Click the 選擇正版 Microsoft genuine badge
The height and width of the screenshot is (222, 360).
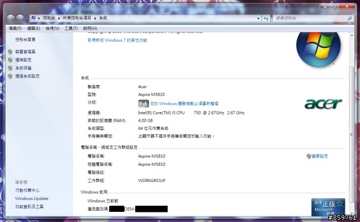(328, 207)
